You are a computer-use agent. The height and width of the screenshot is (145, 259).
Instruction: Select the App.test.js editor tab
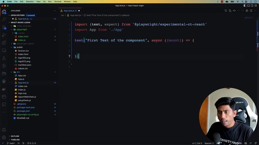click(x=70, y=11)
